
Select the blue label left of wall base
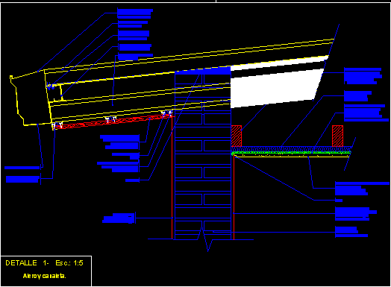pos(119,218)
